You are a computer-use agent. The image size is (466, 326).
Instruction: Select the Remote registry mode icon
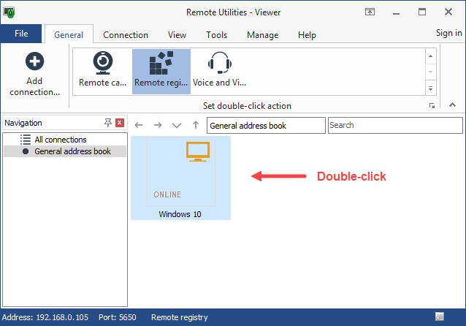[x=161, y=71]
